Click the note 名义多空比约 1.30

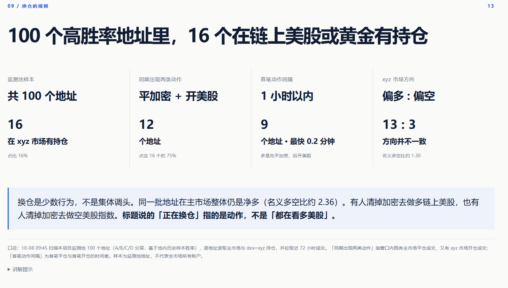click(401, 156)
